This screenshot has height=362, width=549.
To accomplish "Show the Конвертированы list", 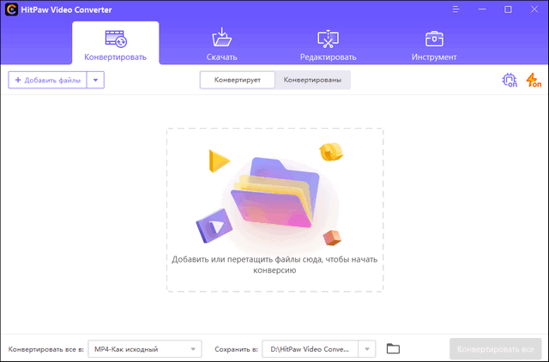I will [312, 80].
